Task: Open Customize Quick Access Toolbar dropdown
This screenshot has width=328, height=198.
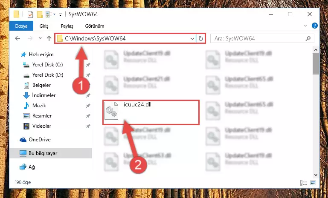Action: tap(60, 14)
